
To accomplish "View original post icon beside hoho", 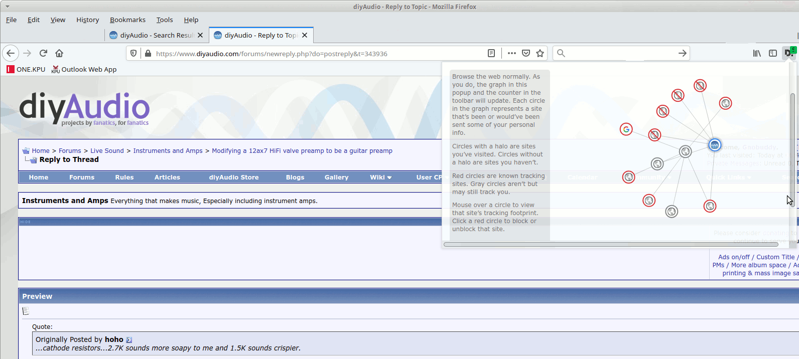I will tap(129, 340).
